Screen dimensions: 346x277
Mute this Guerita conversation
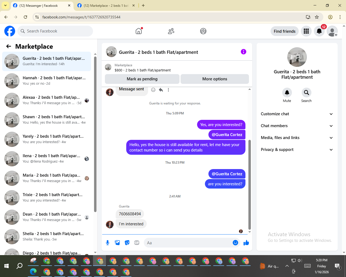click(x=287, y=93)
